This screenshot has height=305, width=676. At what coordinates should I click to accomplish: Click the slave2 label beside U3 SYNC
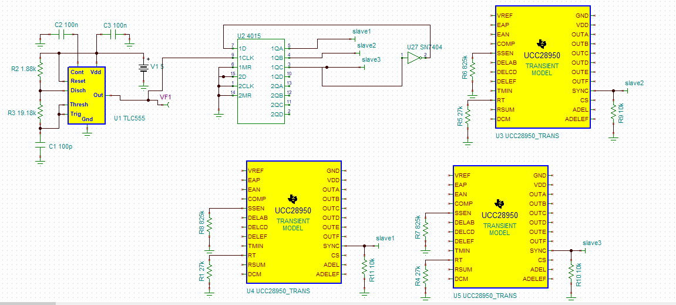(634, 83)
